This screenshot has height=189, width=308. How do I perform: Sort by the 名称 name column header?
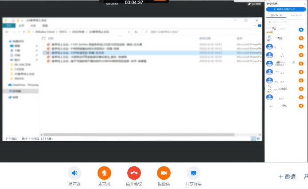tap(51, 39)
